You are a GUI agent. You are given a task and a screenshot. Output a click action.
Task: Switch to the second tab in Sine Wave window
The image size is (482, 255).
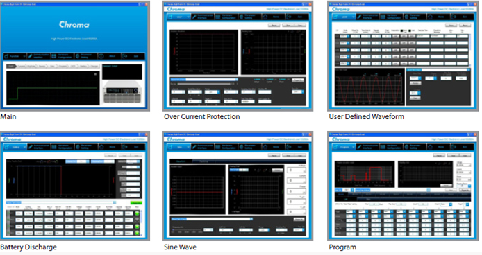203,161
